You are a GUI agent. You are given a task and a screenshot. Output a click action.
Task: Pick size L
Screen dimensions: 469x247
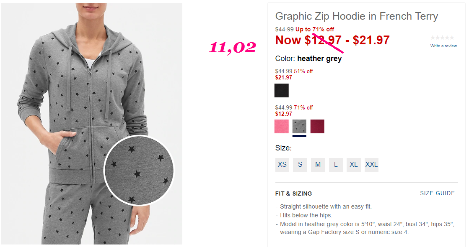(x=336, y=165)
